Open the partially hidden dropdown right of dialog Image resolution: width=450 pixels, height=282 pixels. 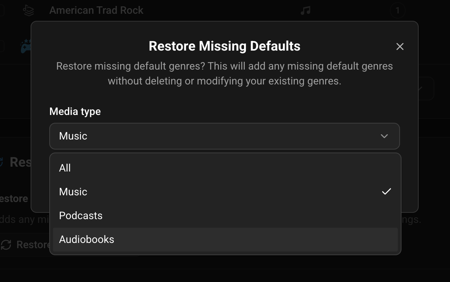point(426,89)
